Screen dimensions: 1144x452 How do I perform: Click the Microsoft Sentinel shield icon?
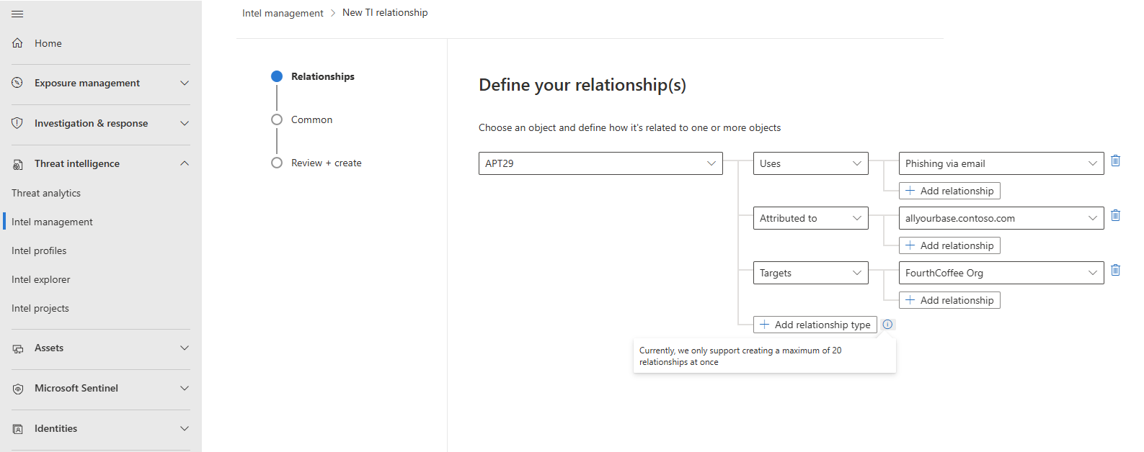pyautogui.click(x=18, y=389)
